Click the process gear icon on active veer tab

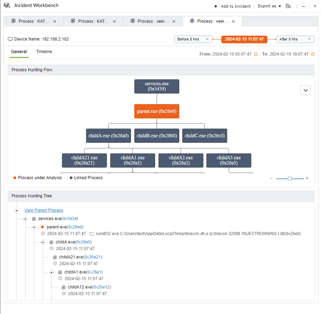pyautogui.click(x=192, y=21)
